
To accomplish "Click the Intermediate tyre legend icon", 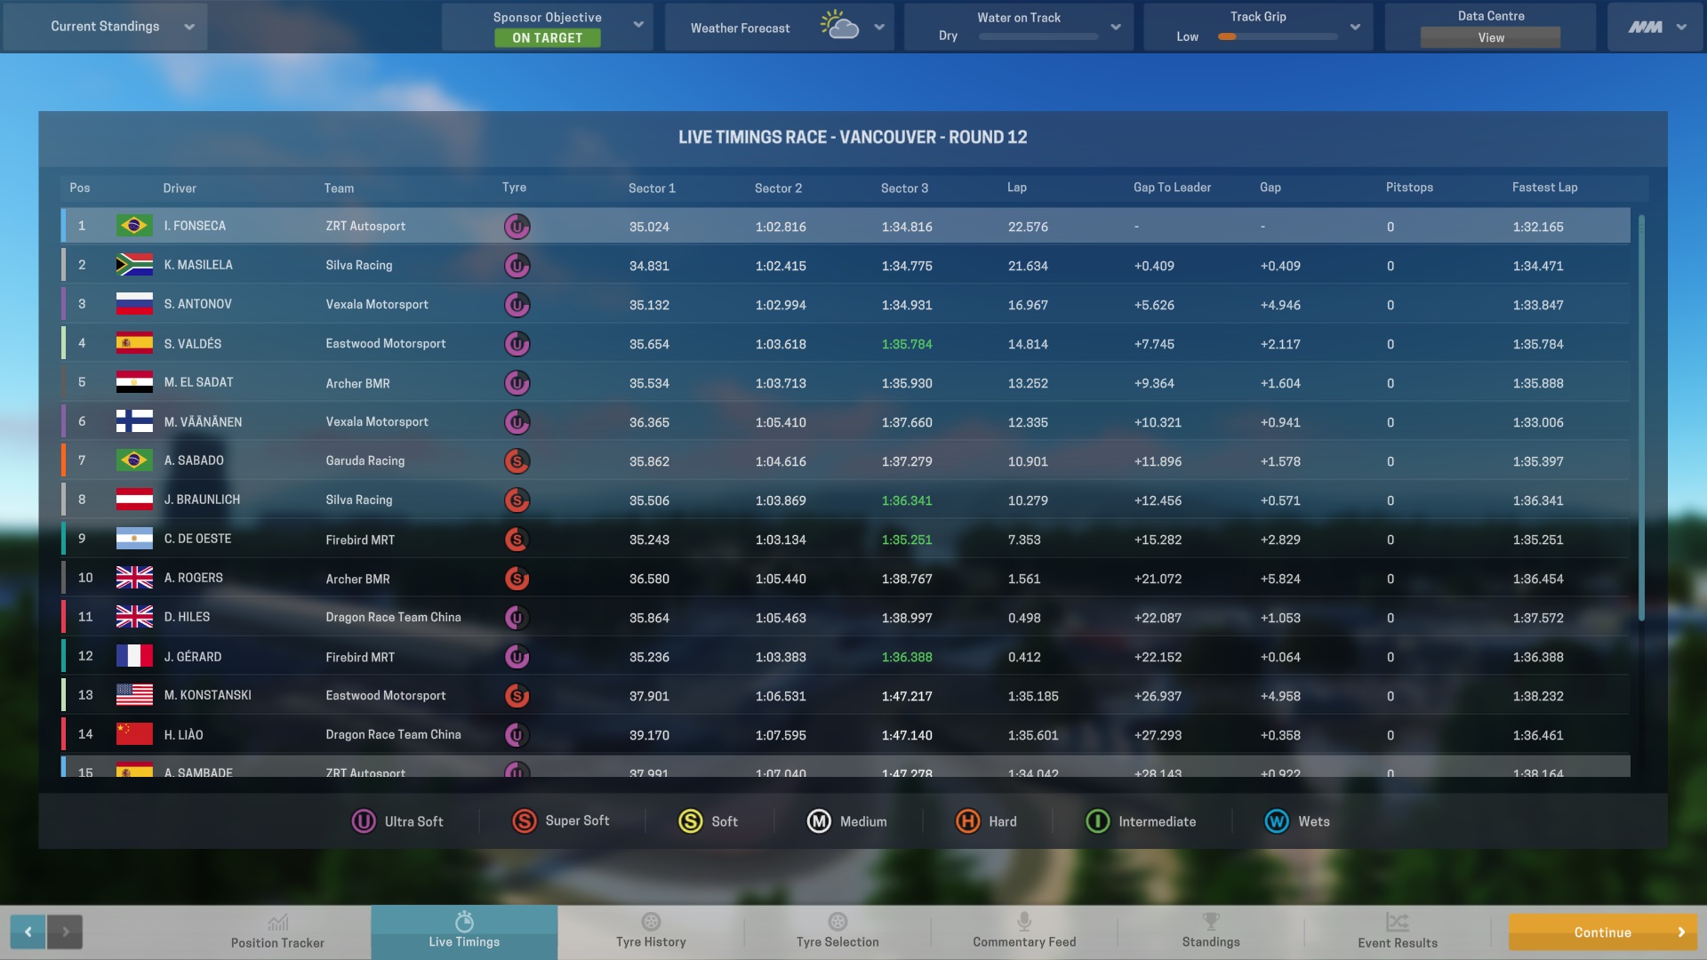I will [x=1097, y=821].
